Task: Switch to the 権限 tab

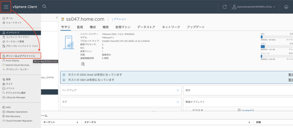Action: [106, 27]
